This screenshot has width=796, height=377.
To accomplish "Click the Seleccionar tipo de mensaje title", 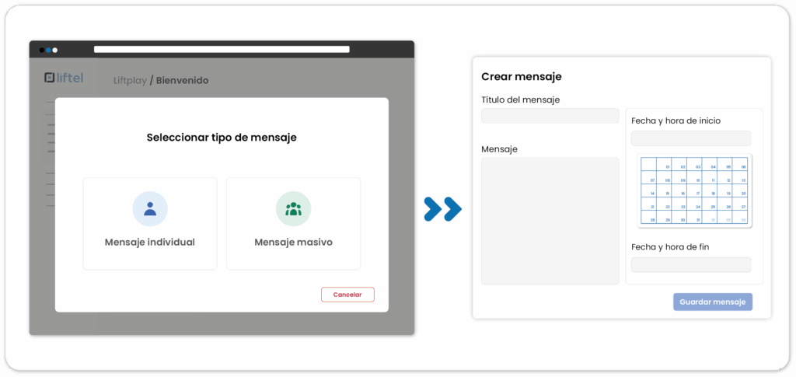I will (x=222, y=138).
